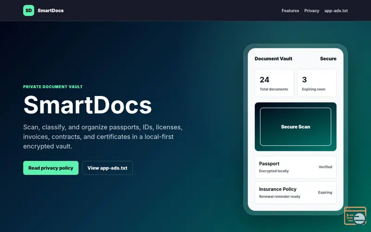Click the Read privacy policy button
Image resolution: width=371 pixels, height=232 pixels.
click(x=51, y=168)
